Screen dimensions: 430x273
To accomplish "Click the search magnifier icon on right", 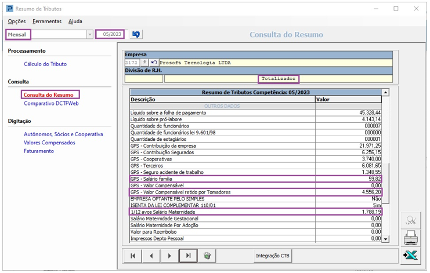I will click(410, 220).
